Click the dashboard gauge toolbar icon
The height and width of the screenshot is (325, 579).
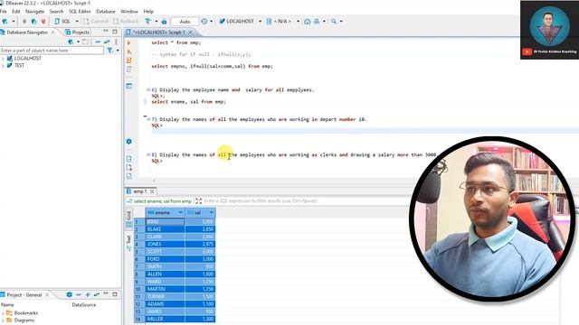308,22
